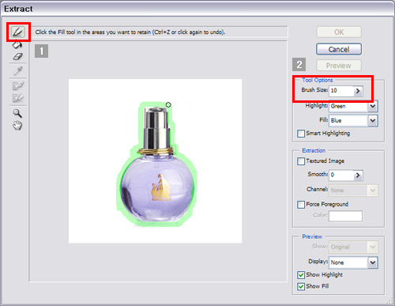
Task: Enable Smart Highlighting checkbox
Action: click(x=301, y=134)
